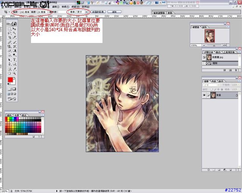Select the Eyedropper tool
The width and height of the screenshot is (242, 193).
(x=14, y=69)
